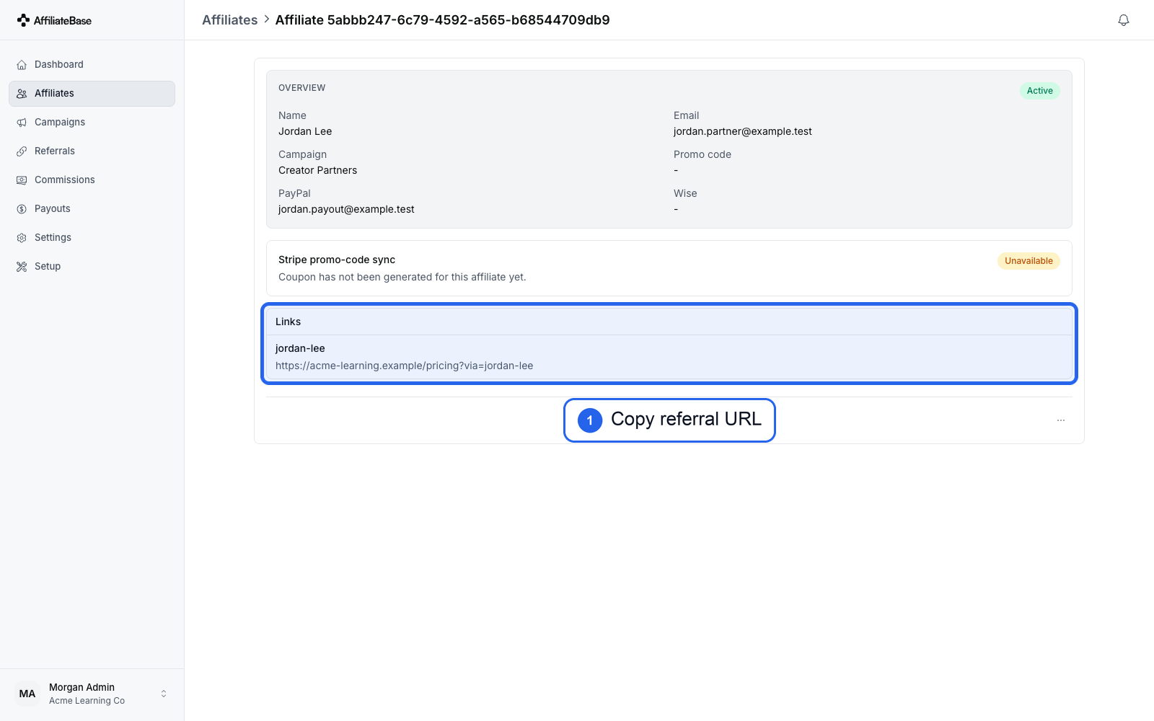This screenshot has width=1154, height=721.
Task: Click the coupon not generated message
Action: [402, 277]
